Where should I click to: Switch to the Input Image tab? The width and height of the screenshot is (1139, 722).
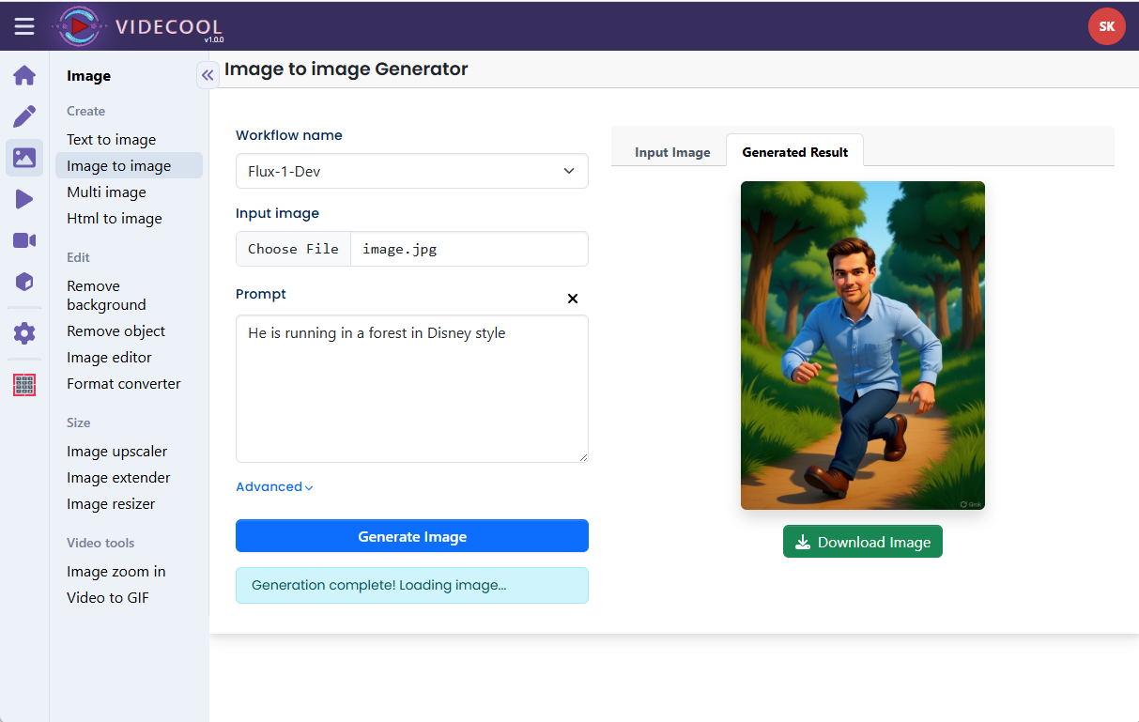[672, 152]
